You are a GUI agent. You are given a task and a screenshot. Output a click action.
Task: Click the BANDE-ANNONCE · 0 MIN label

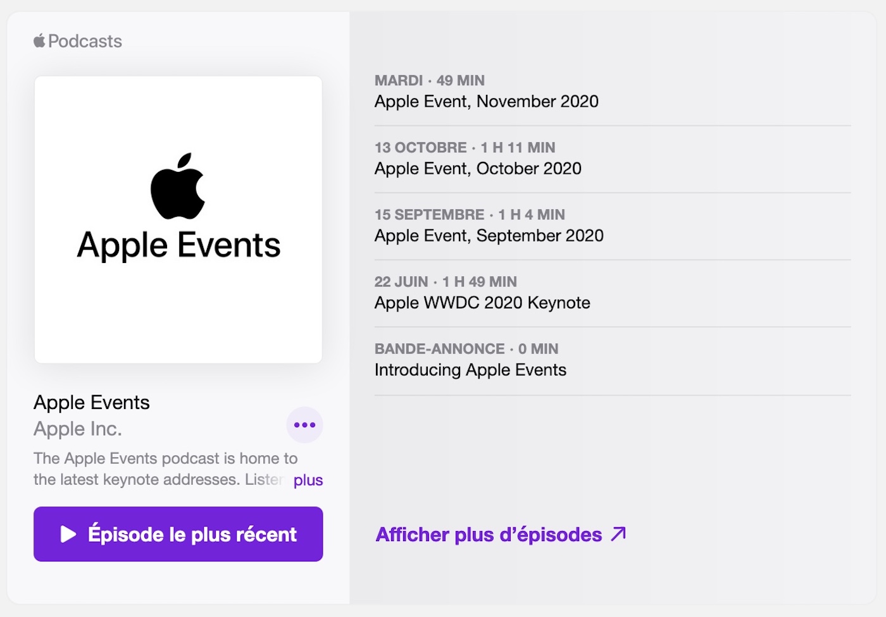(x=466, y=348)
